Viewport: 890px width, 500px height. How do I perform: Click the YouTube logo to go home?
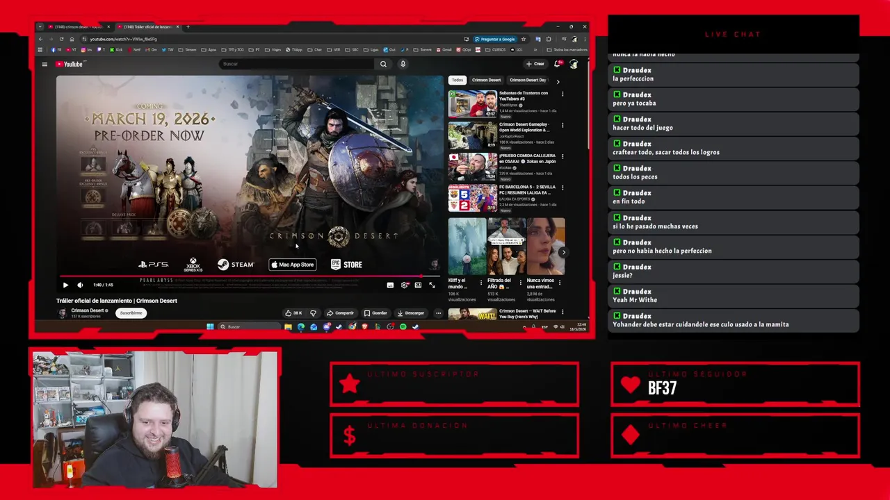pos(70,64)
